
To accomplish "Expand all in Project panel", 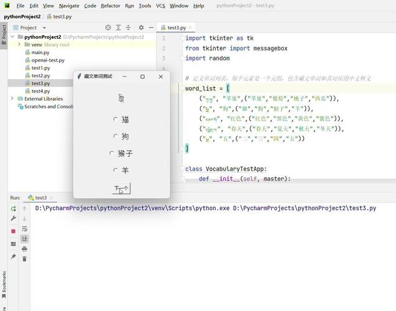I will click(118, 27).
